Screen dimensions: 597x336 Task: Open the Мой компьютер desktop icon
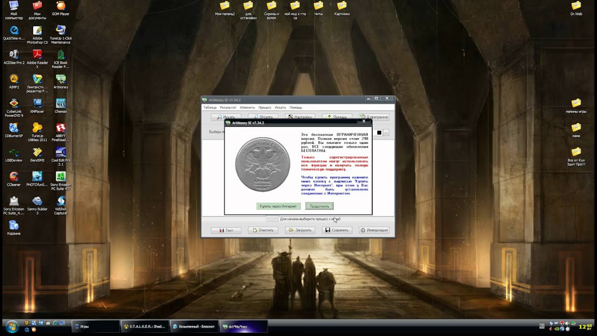(x=14, y=10)
